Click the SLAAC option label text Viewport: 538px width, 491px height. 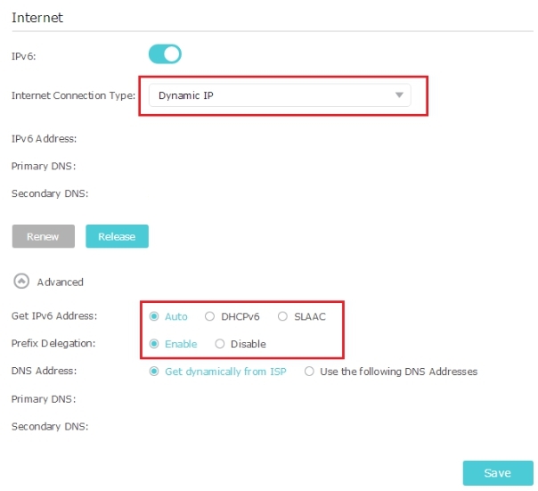pos(310,316)
